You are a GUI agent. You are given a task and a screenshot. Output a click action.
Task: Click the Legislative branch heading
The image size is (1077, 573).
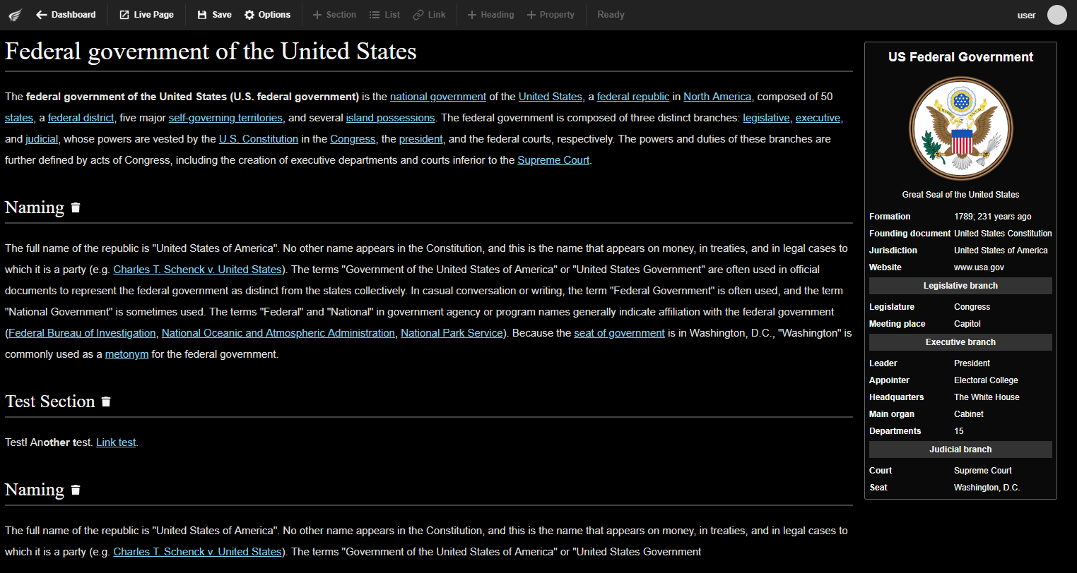coord(960,286)
